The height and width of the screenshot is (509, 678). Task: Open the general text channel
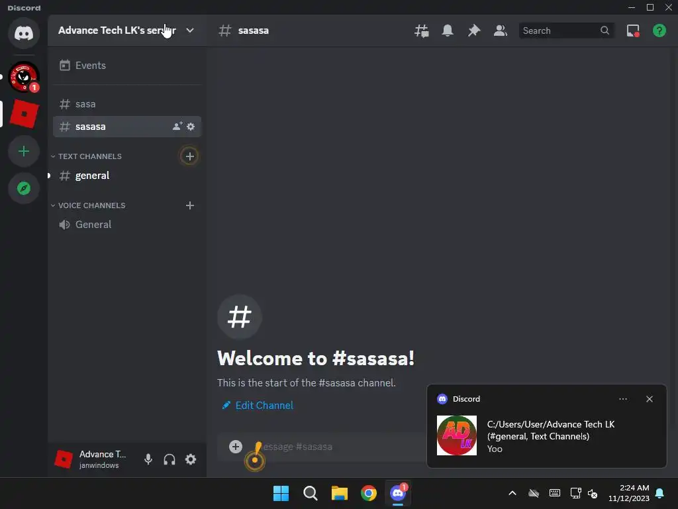(x=126, y=175)
